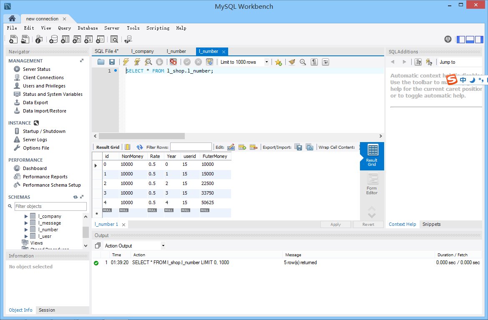This screenshot has height=320, width=488.
Task: Create new stored procedure icon
Action: (89, 39)
